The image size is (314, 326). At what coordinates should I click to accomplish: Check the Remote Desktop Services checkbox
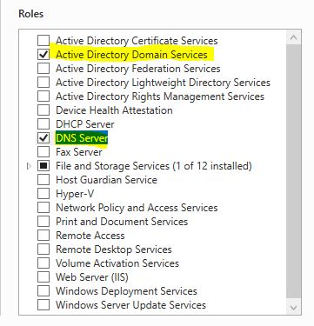tap(43, 249)
